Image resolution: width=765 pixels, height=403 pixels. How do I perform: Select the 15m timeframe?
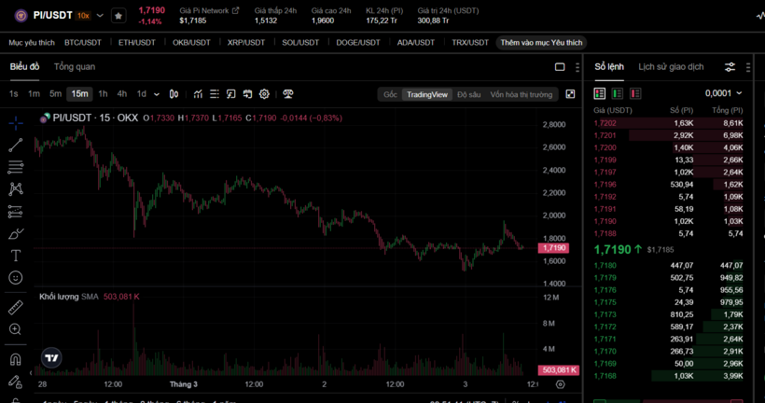pyautogui.click(x=79, y=93)
